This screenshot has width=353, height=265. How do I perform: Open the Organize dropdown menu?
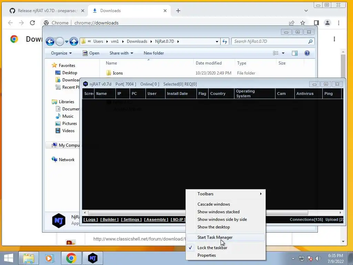pyautogui.click(x=61, y=53)
